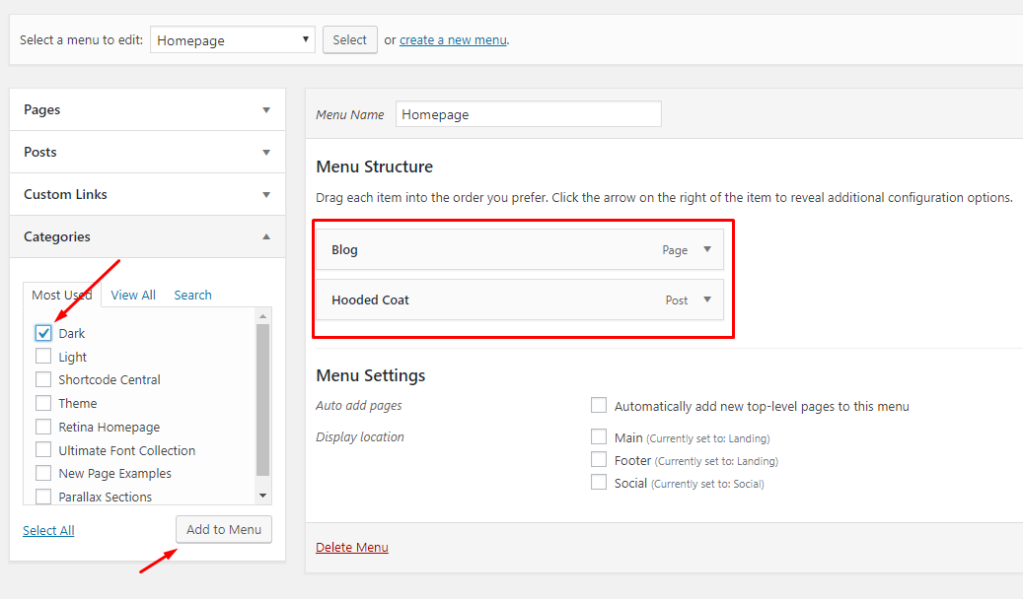Expand the Posts accordion panel

tap(265, 153)
